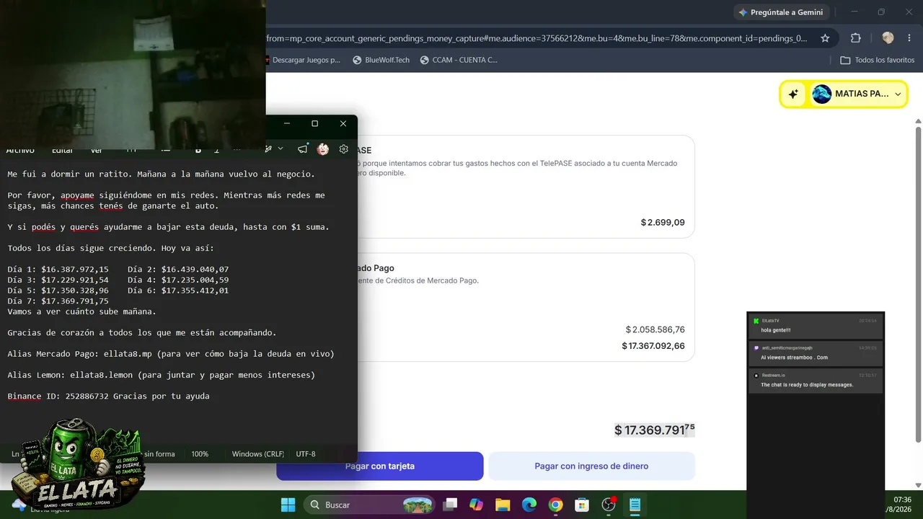Viewport: 923px width, 519px height.
Task: Open the CCAM - CUENTA C... bookmark
Action: click(x=459, y=60)
